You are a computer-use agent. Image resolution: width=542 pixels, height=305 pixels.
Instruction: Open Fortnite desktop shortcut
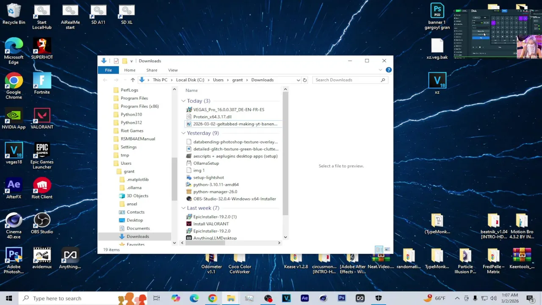(42, 83)
